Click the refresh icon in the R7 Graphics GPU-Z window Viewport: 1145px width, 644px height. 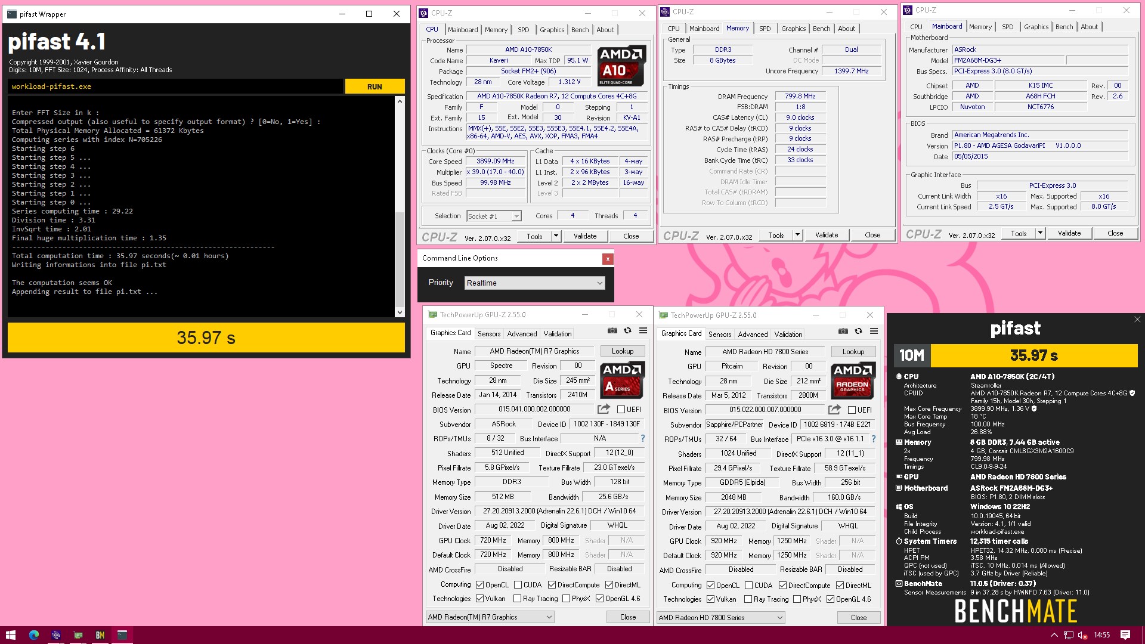pos(627,330)
